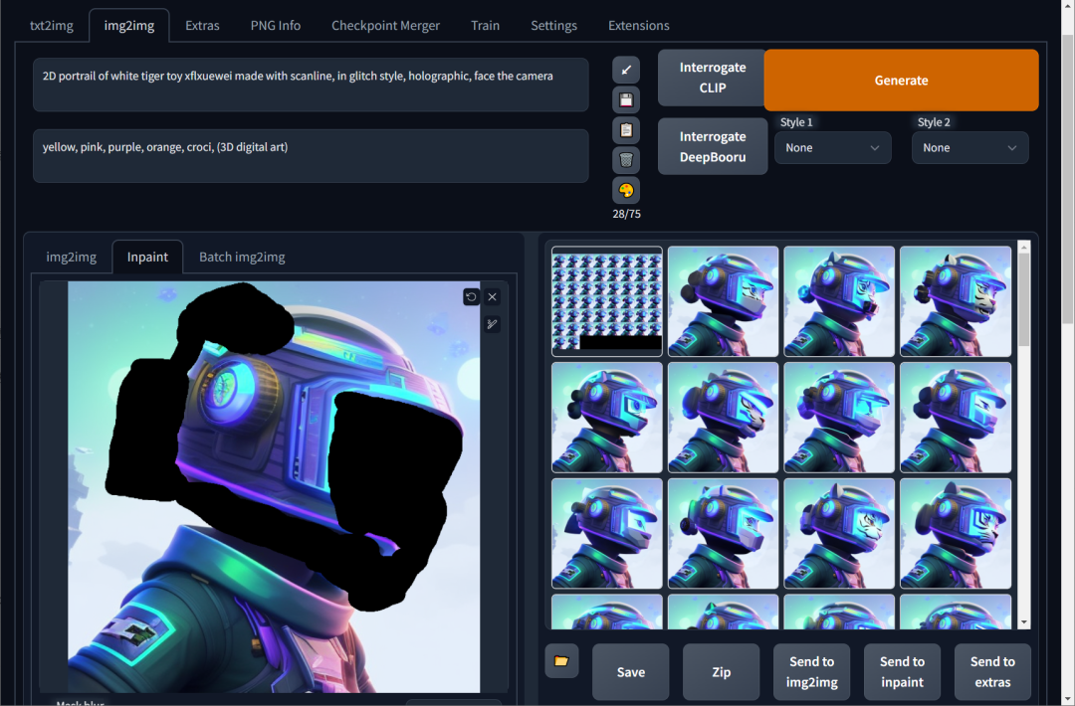Click the Save button below the gallery
This screenshot has height=706, width=1075.
click(631, 672)
